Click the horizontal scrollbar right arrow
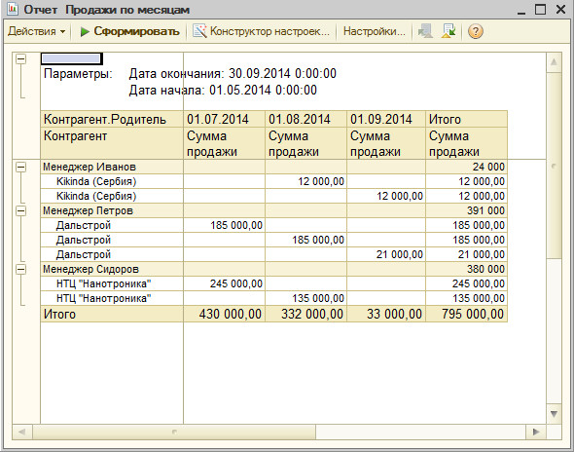The width and height of the screenshot is (574, 452). click(536, 432)
